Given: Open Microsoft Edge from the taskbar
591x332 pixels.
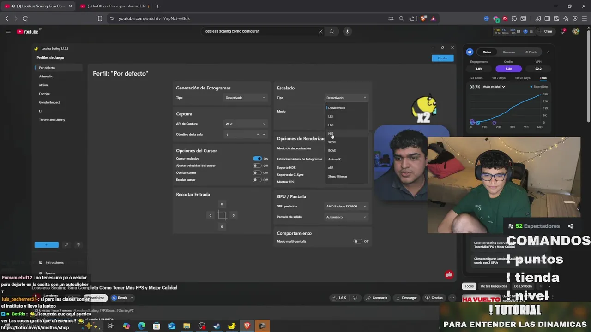Looking at the screenshot, I should (141, 326).
